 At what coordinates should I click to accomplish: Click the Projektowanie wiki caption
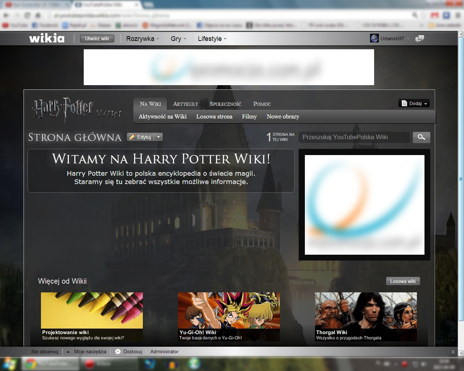(x=65, y=332)
